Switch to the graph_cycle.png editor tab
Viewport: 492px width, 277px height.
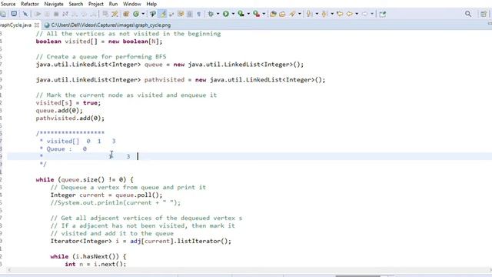click(108, 25)
